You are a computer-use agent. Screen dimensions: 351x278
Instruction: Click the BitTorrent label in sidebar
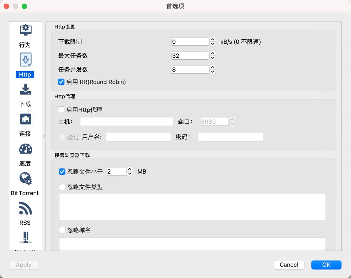click(x=25, y=193)
